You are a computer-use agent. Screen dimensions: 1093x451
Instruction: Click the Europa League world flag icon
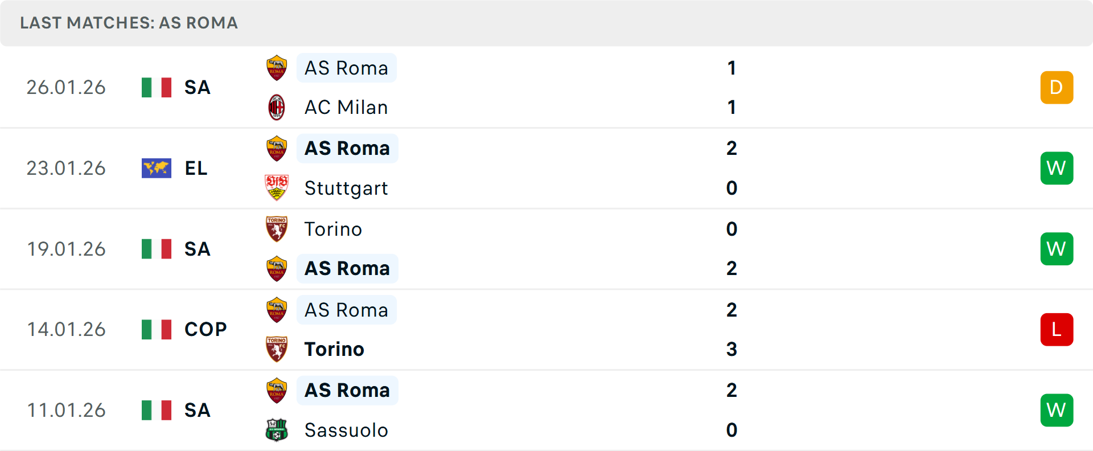pos(157,168)
